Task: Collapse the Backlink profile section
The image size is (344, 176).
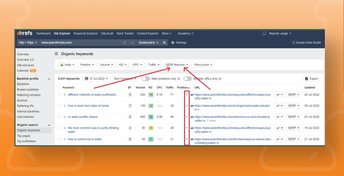Action: 49,79
